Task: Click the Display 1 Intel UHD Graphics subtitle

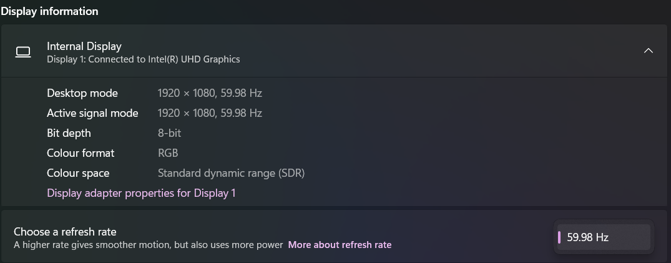Action: (144, 59)
